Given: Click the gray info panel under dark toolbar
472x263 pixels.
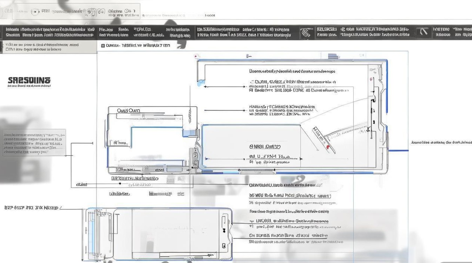Looking at the screenshot, I should [x=48, y=47].
